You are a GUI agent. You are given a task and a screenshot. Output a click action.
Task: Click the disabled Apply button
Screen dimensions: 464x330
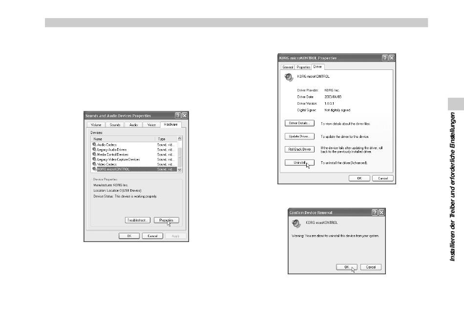176,236
